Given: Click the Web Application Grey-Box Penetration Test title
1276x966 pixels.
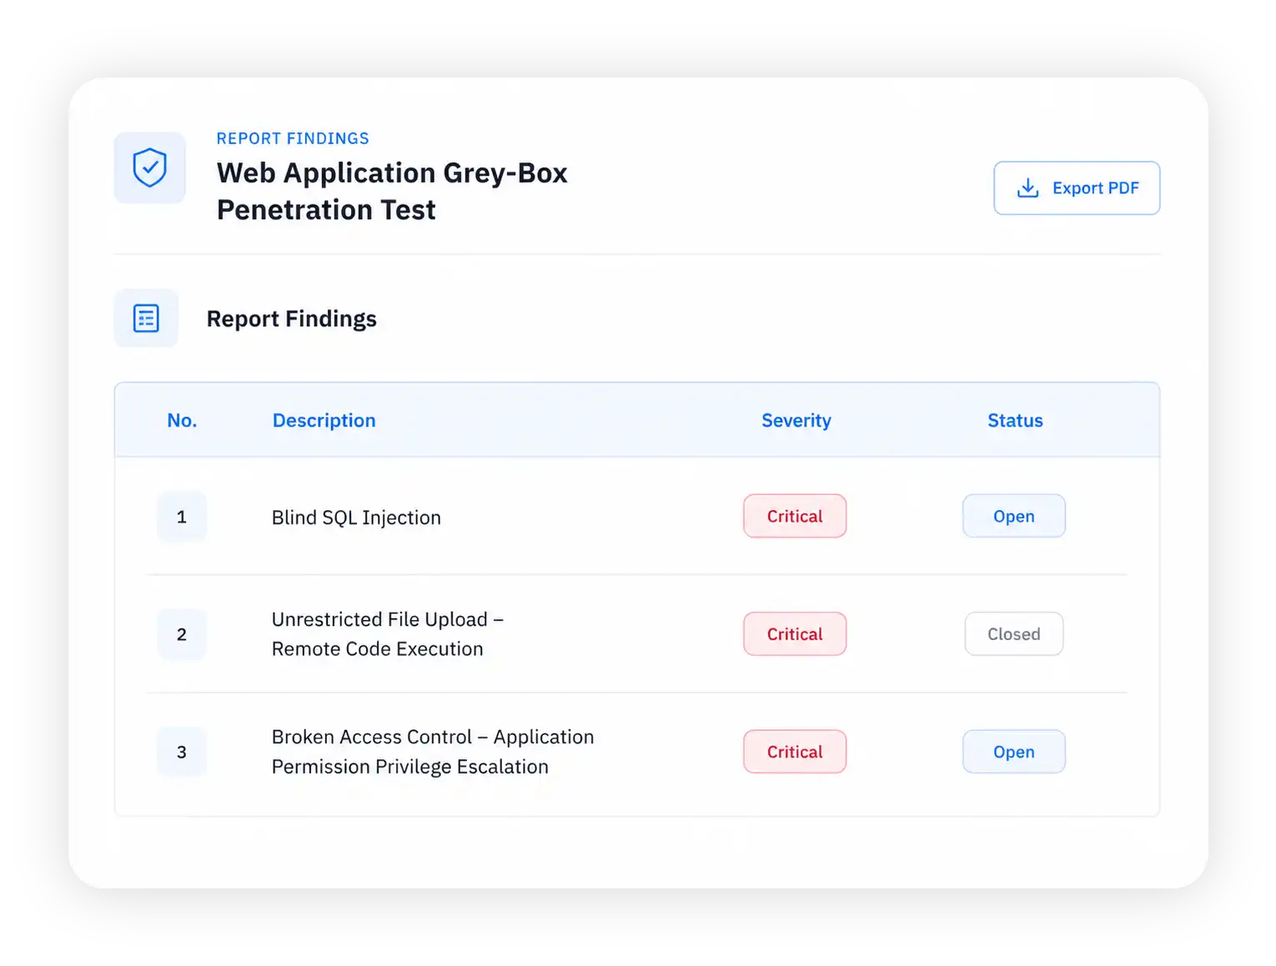Looking at the screenshot, I should [x=392, y=191].
